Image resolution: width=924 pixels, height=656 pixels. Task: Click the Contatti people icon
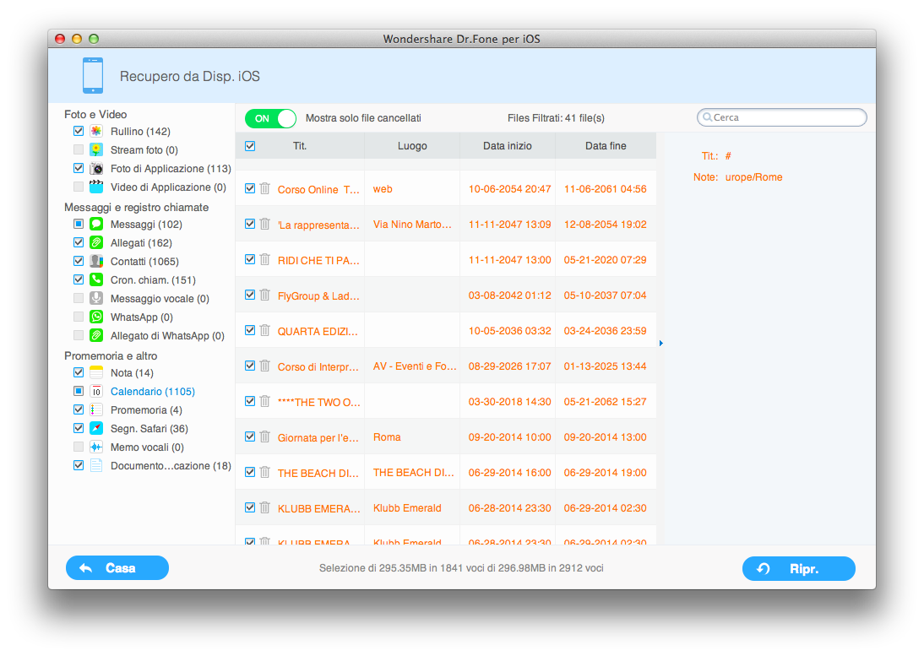[x=96, y=261]
